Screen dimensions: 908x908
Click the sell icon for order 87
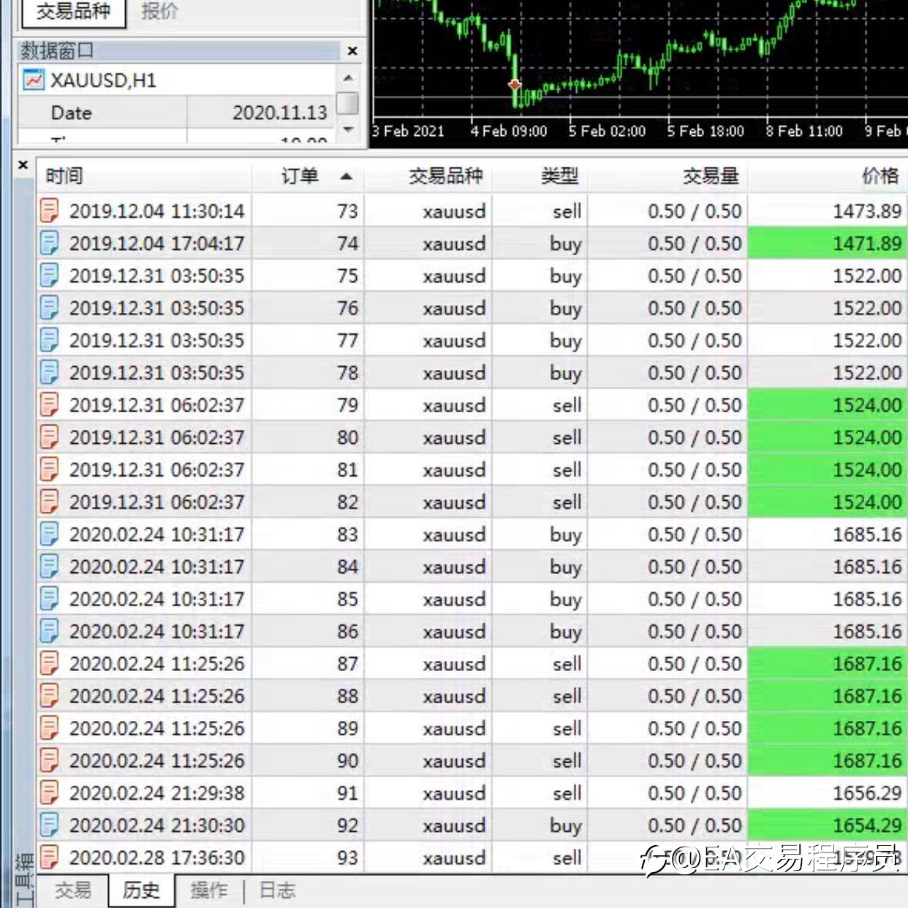[x=49, y=663]
